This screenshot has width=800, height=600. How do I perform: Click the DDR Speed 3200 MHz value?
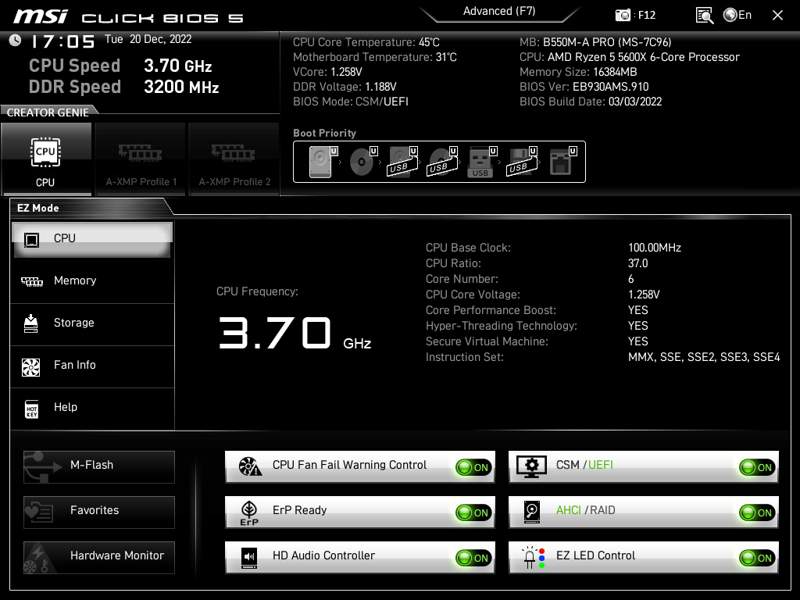pos(181,87)
